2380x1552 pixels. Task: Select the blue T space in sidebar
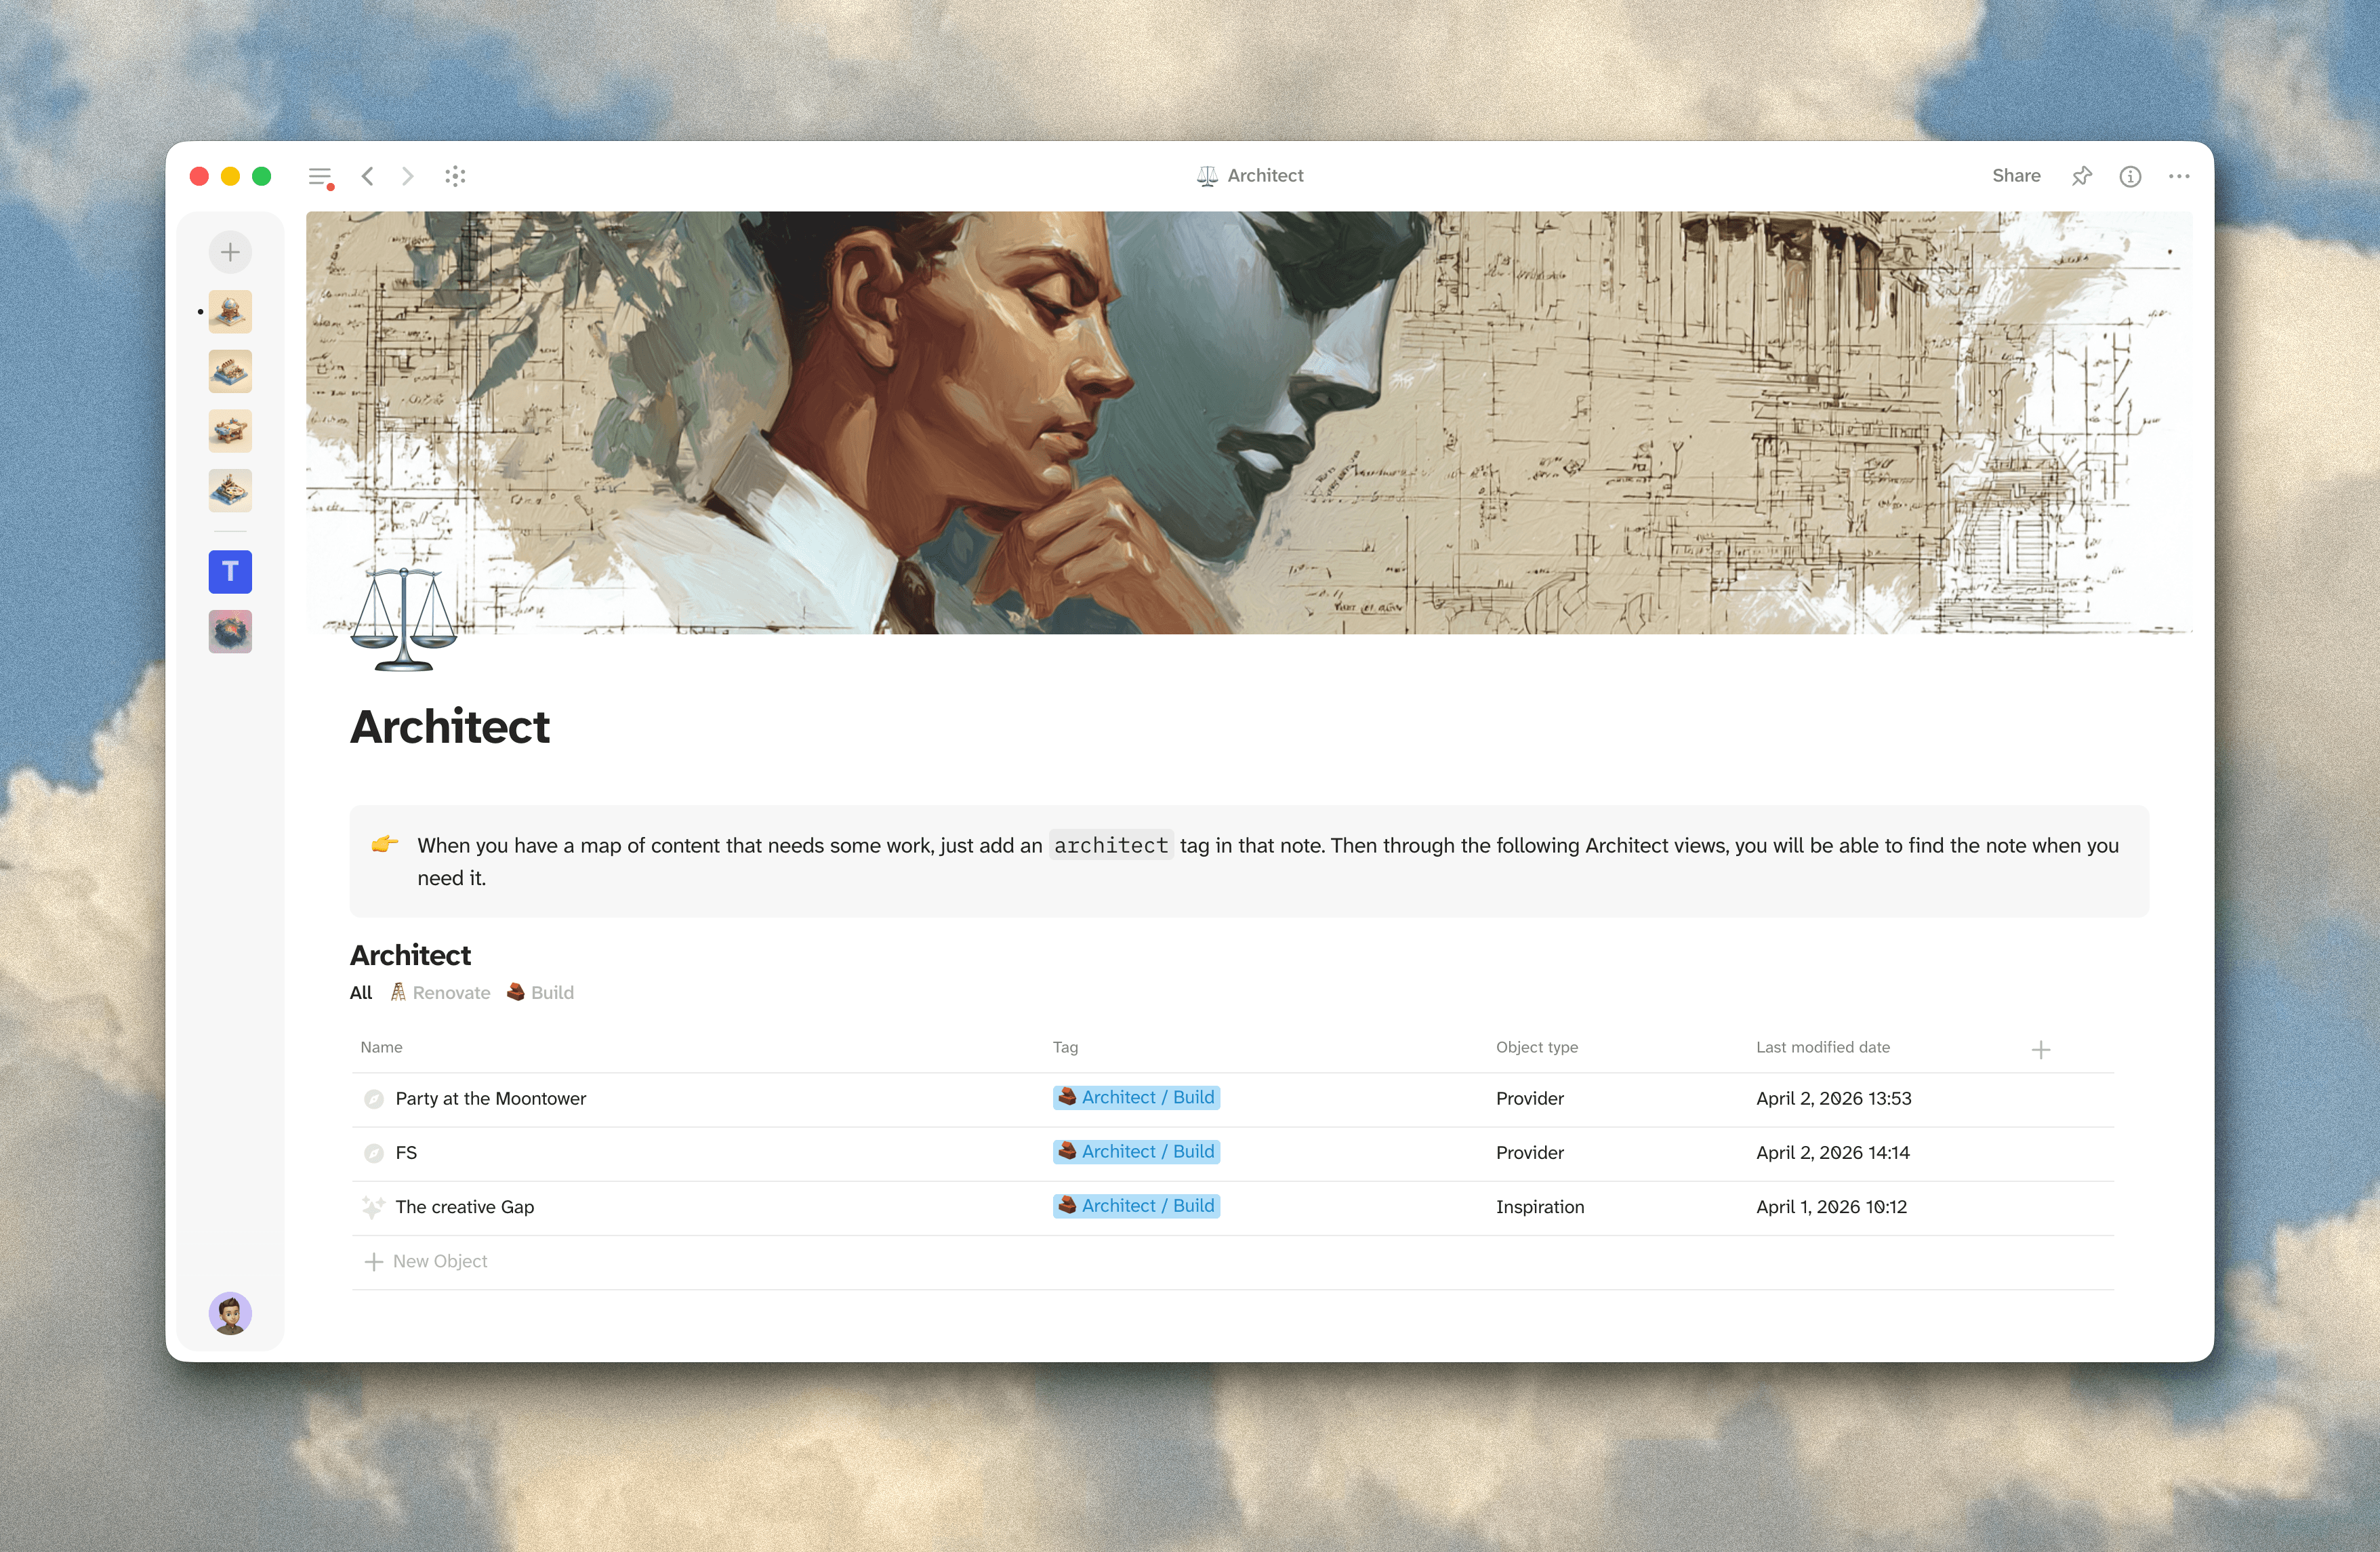(230, 572)
